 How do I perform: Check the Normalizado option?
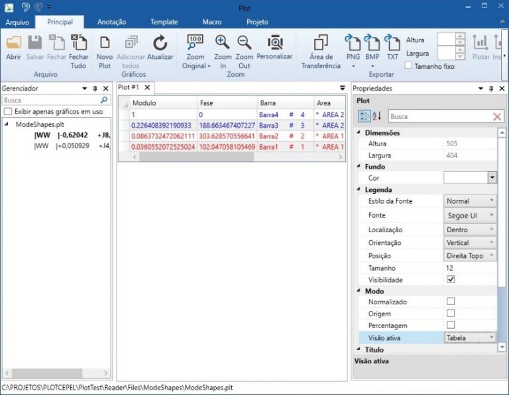click(x=451, y=302)
